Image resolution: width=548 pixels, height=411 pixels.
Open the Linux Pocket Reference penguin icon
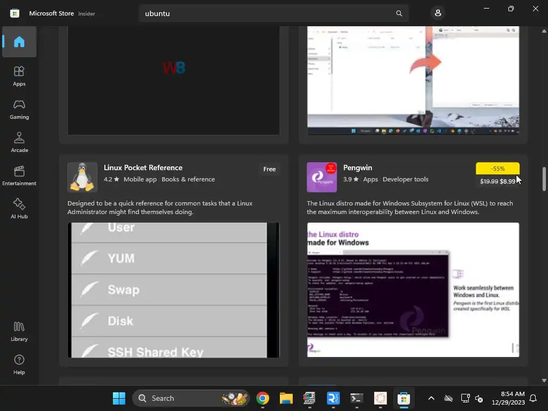click(x=82, y=177)
